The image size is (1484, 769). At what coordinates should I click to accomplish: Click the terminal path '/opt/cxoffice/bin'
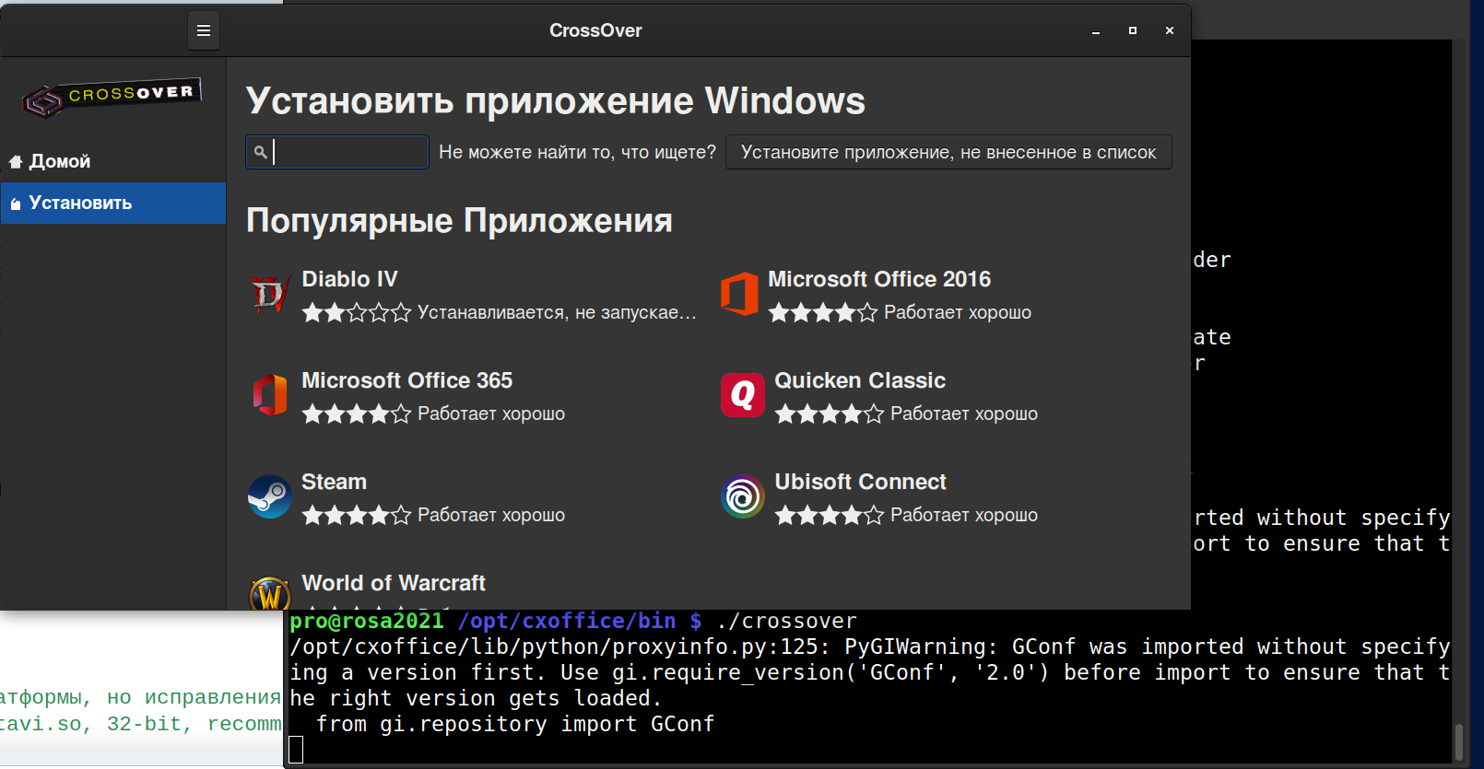567,621
